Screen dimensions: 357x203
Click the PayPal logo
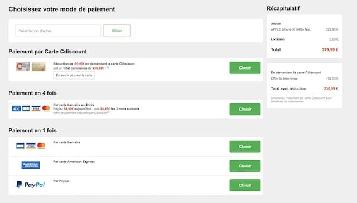31,185
